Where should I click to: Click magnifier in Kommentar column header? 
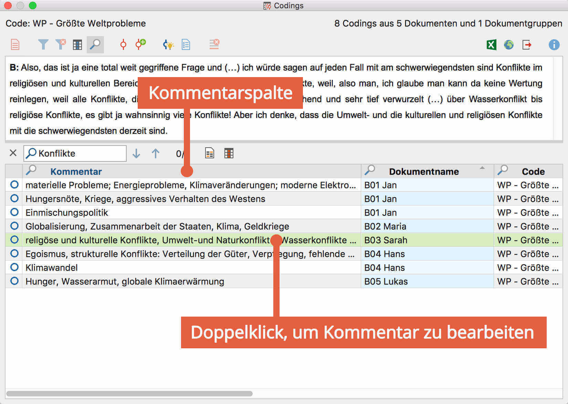pyautogui.click(x=31, y=170)
